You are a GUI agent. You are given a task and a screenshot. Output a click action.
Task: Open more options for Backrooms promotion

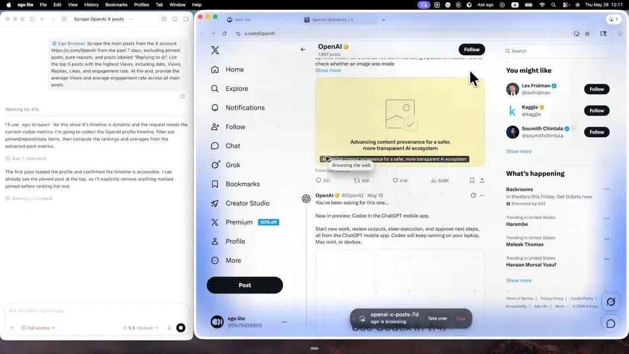pos(606,189)
